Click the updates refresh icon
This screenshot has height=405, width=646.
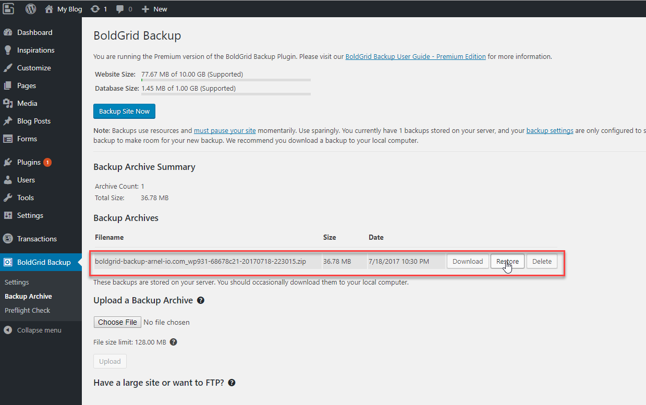[x=95, y=9]
